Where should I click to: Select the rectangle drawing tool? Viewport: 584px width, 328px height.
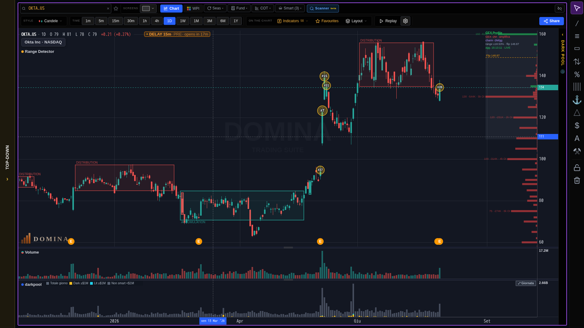[577, 49]
